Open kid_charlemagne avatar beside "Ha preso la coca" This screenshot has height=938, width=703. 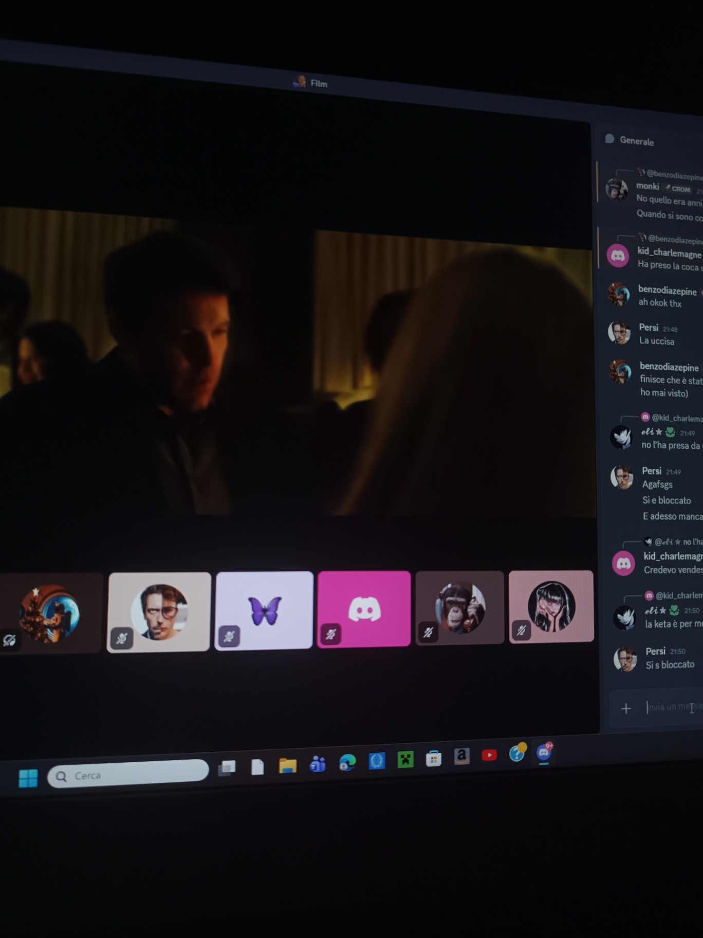(618, 256)
